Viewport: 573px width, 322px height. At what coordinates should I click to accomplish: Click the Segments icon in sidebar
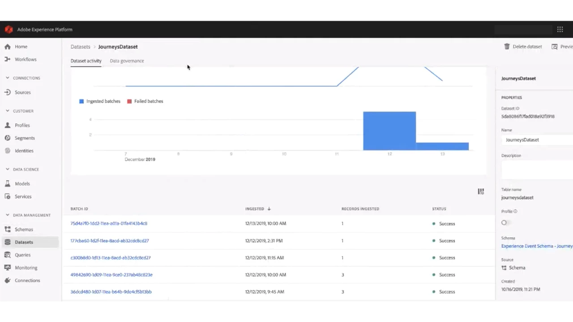pyautogui.click(x=8, y=138)
